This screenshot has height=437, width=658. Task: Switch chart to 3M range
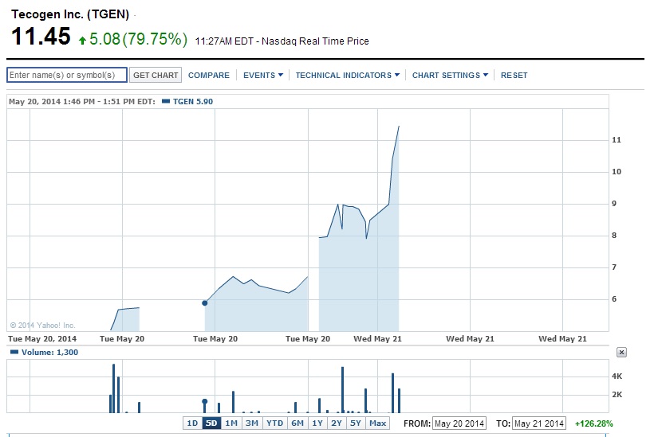click(252, 423)
